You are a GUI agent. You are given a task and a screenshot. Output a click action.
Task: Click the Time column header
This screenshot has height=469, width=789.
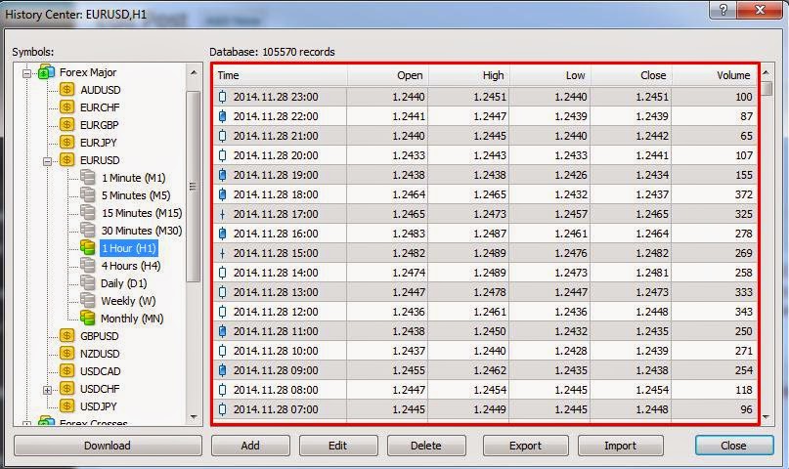tap(281, 75)
